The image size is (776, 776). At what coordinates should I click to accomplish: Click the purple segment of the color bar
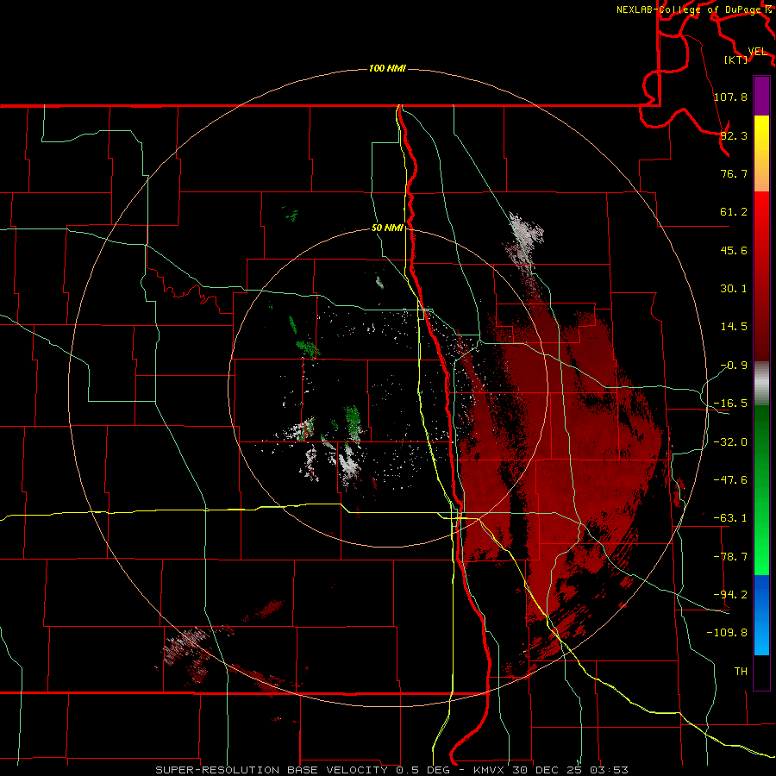761,96
